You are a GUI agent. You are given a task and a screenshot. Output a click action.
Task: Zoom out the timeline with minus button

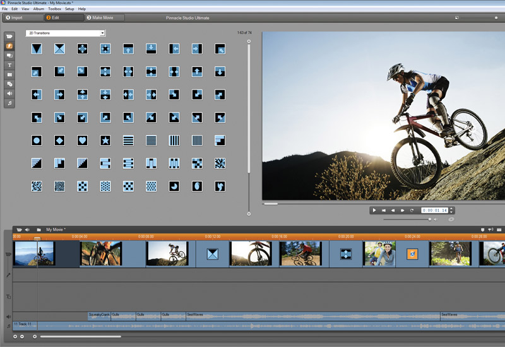(x=22, y=337)
